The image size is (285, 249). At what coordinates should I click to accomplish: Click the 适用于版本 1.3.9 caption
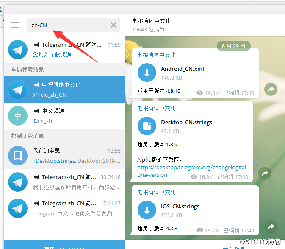pyautogui.click(x=158, y=144)
